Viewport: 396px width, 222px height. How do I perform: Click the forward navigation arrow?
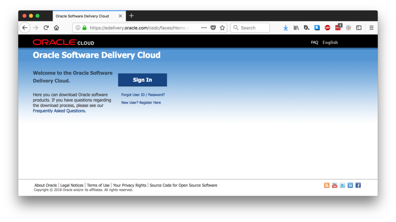(x=36, y=28)
